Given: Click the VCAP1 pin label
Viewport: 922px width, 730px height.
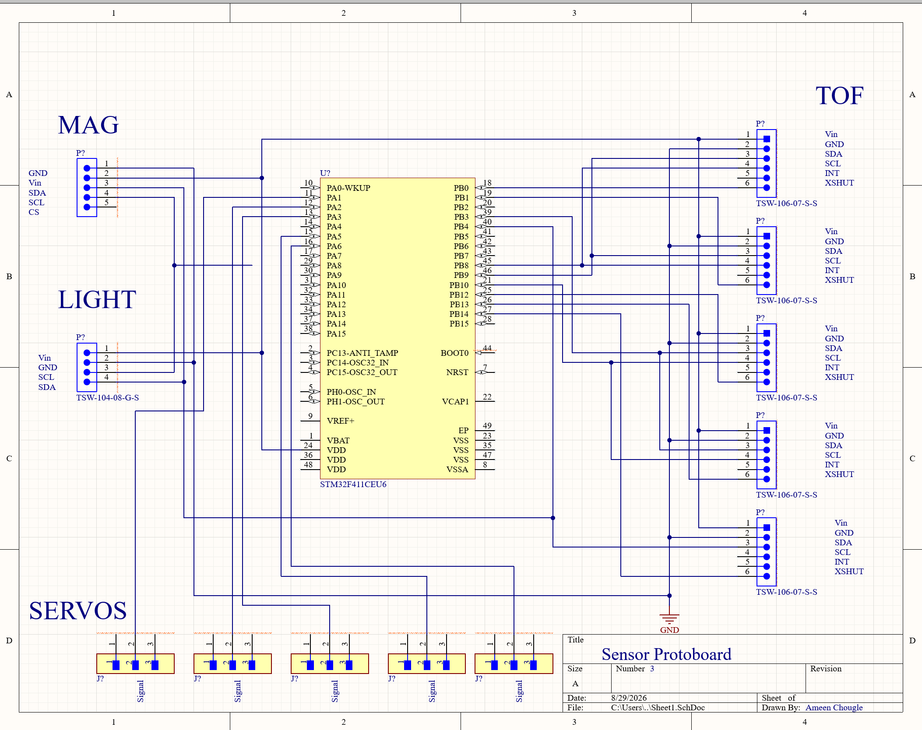Looking at the screenshot, I should coord(455,402).
